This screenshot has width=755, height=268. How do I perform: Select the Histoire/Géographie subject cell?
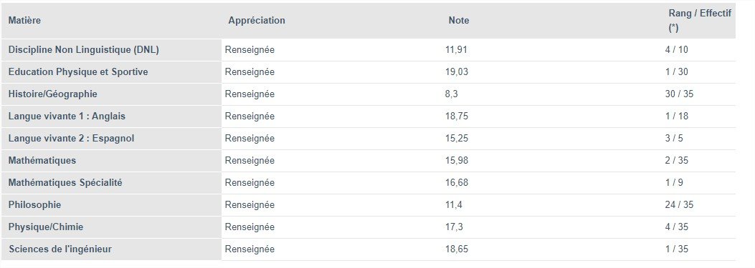tap(111, 94)
